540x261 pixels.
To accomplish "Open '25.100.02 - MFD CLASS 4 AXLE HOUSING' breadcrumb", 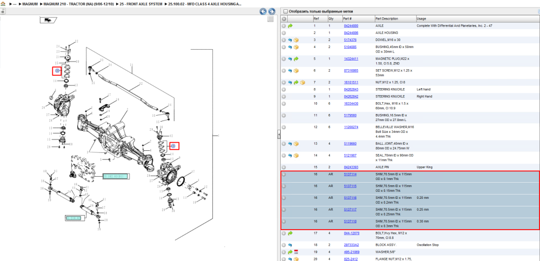I will click(205, 4).
